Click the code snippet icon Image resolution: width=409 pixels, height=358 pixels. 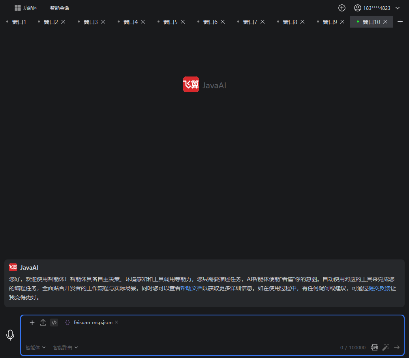coord(54,323)
